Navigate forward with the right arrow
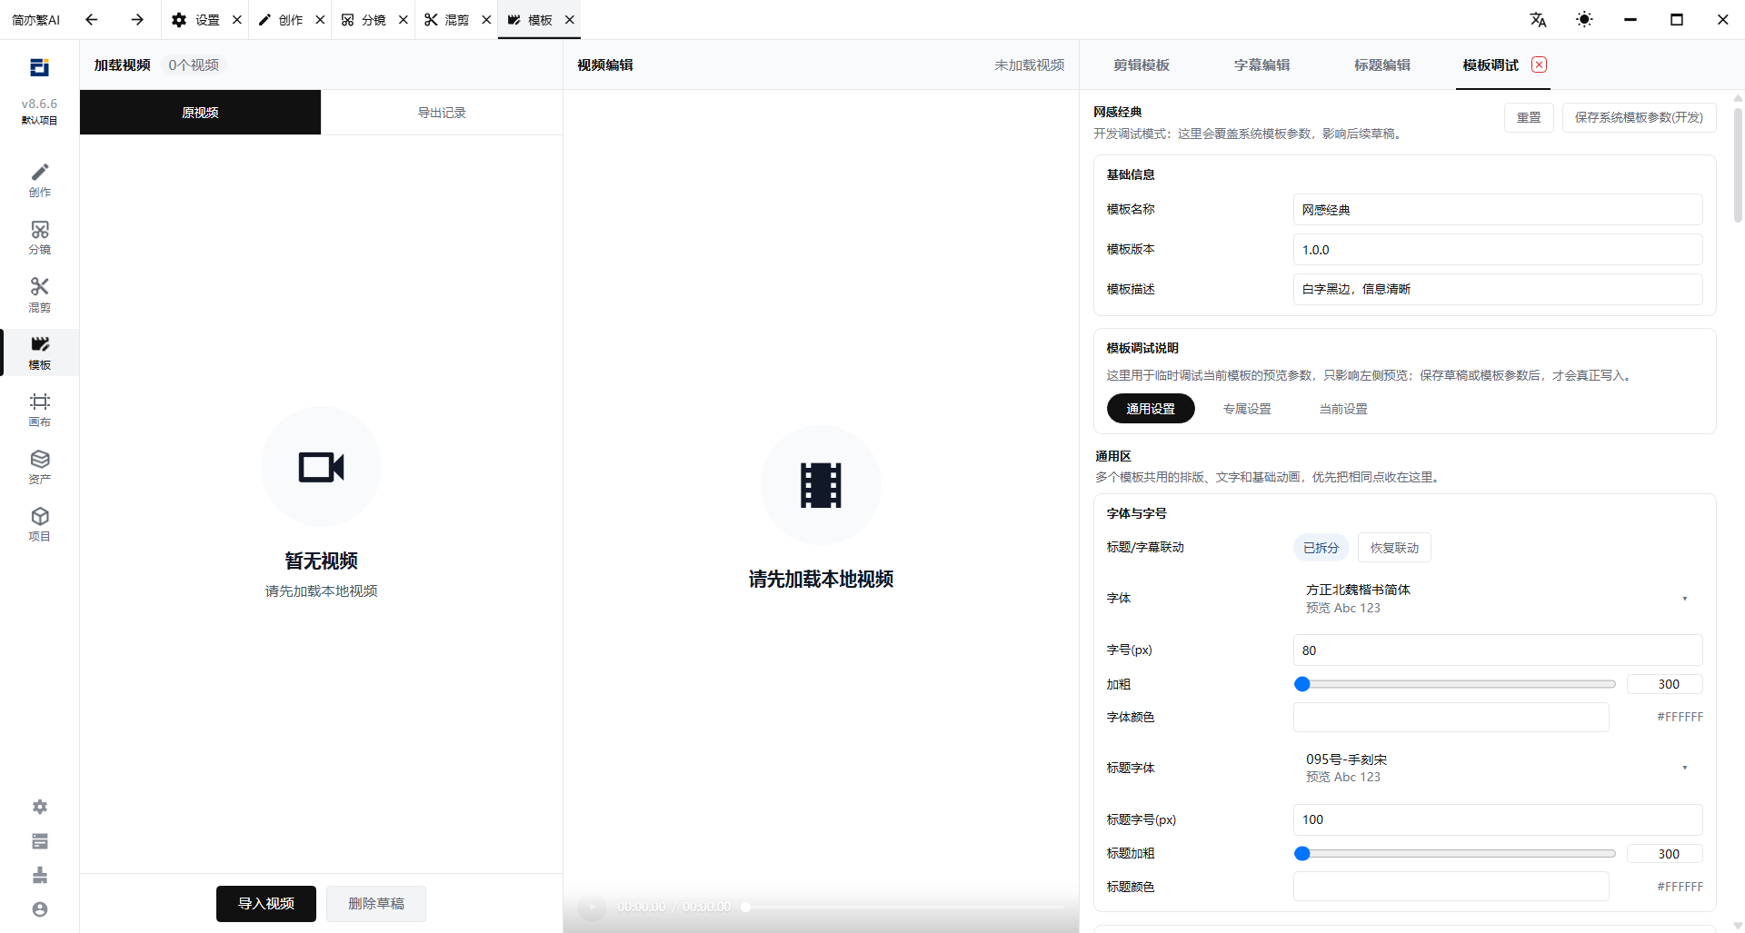Image resolution: width=1745 pixels, height=933 pixels. click(137, 19)
